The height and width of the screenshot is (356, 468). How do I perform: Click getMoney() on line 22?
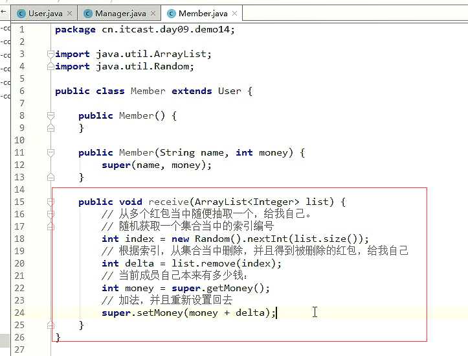pyautogui.click(x=235, y=288)
